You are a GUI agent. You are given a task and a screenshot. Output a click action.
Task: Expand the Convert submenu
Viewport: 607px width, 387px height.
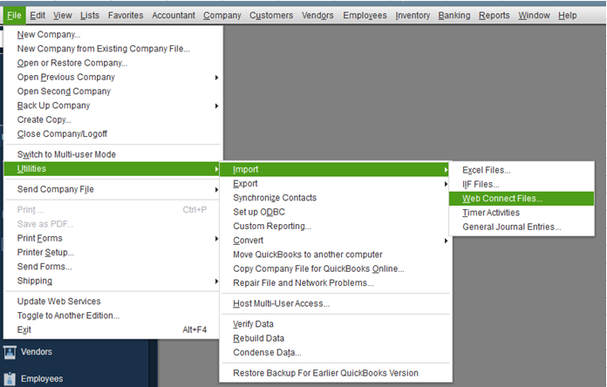pos(336,241)
